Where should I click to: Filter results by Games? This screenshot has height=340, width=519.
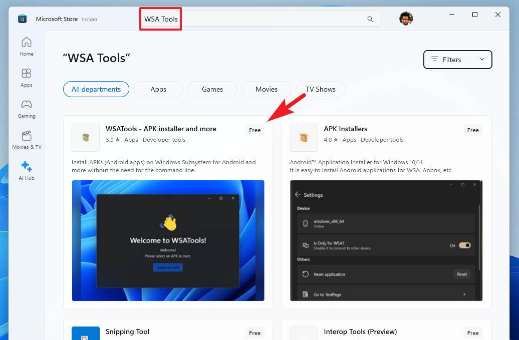pos(212,89)
